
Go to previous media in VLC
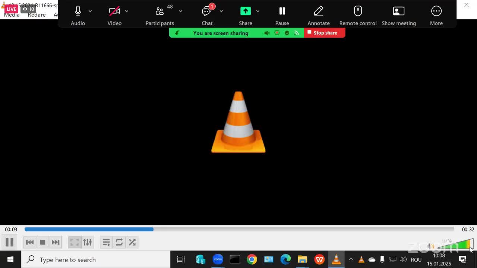(x=30, y=242)
